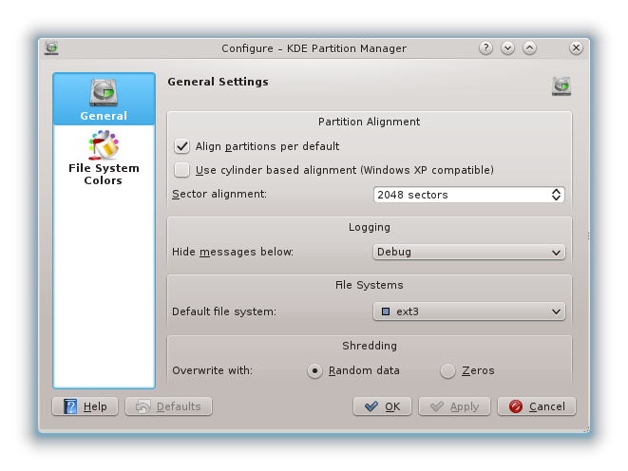Close the configure dialog window
628x471 pixels.
(576, 47)
